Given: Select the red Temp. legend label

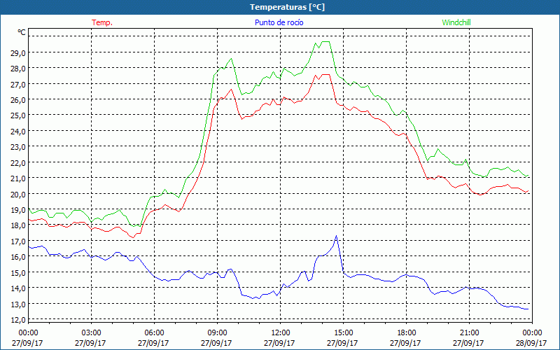Looking at the screenshot, I should point(102,22).
